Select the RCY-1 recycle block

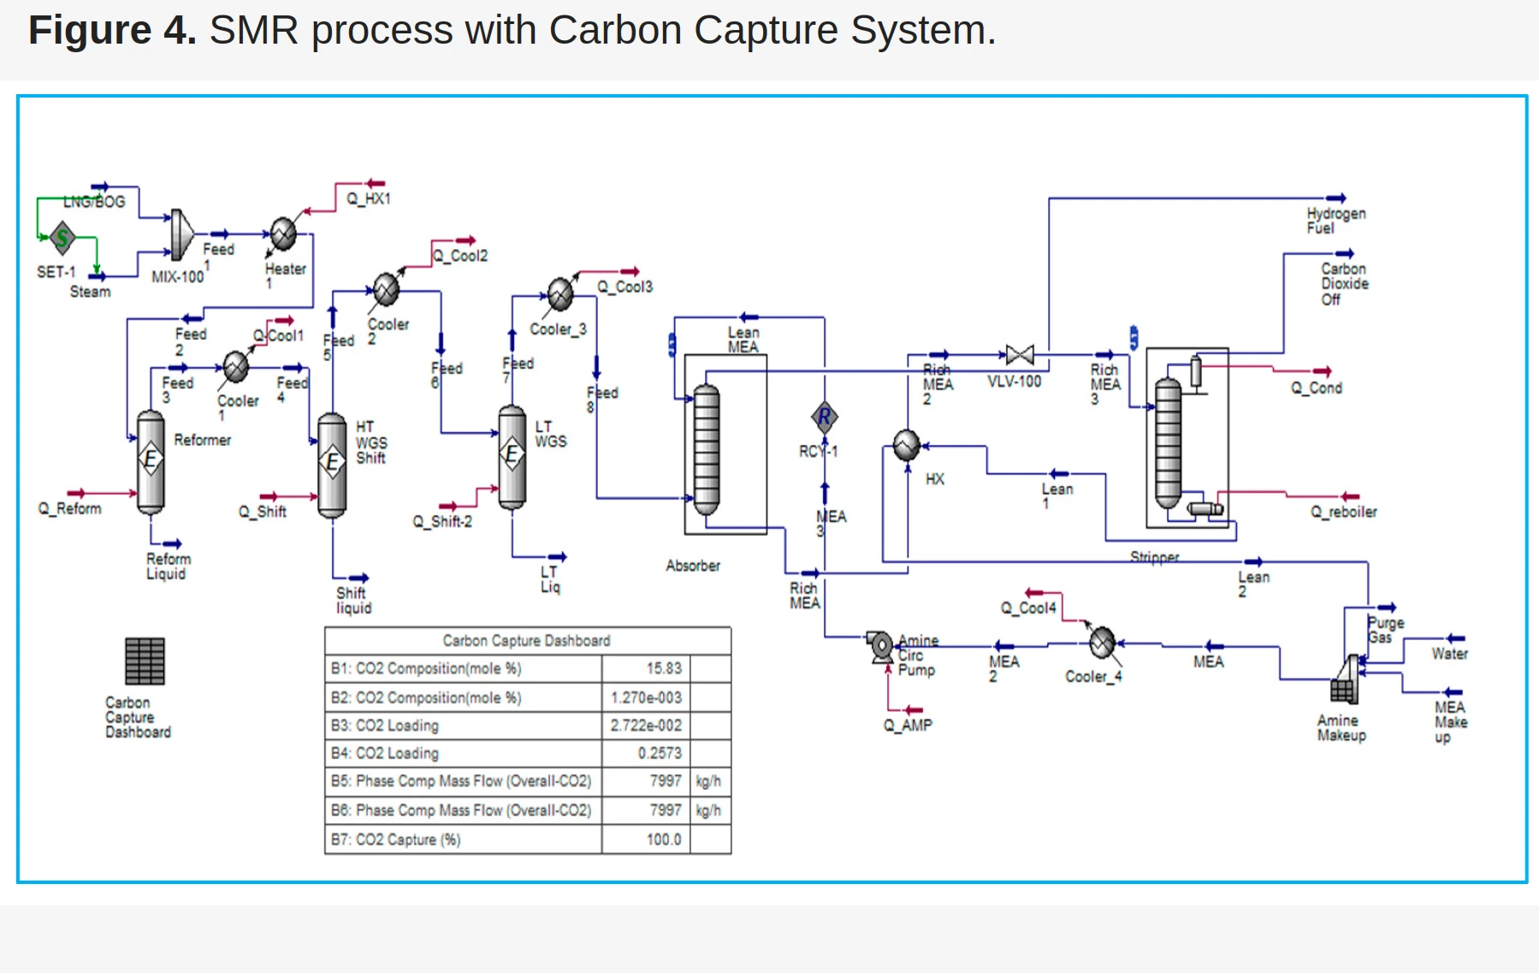click(824, 418)
